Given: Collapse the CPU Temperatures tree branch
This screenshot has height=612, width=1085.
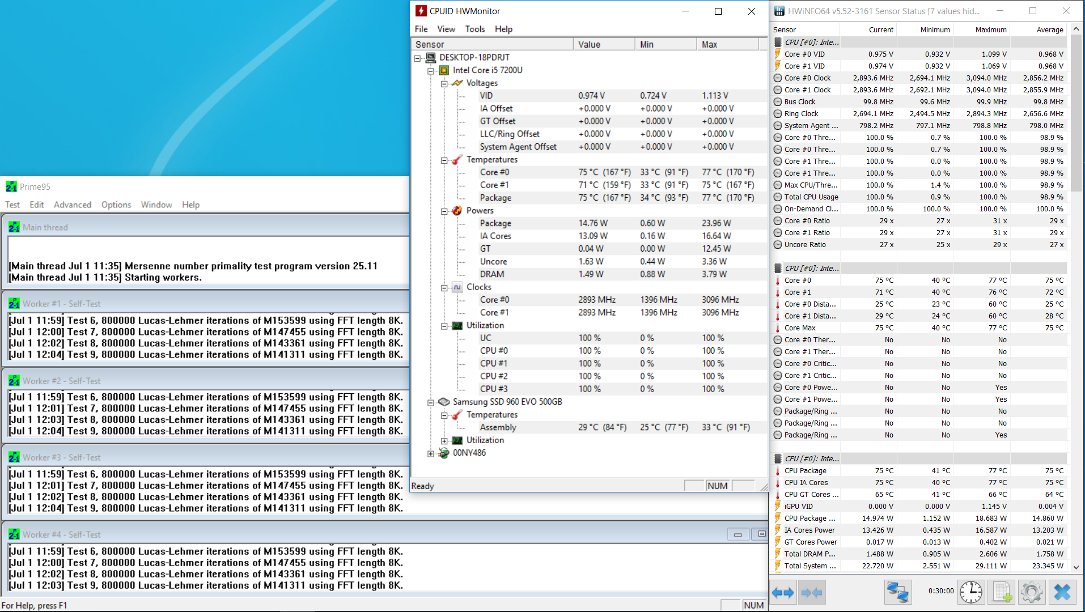Looking at the screenshot, I should [x=444, y=160].
